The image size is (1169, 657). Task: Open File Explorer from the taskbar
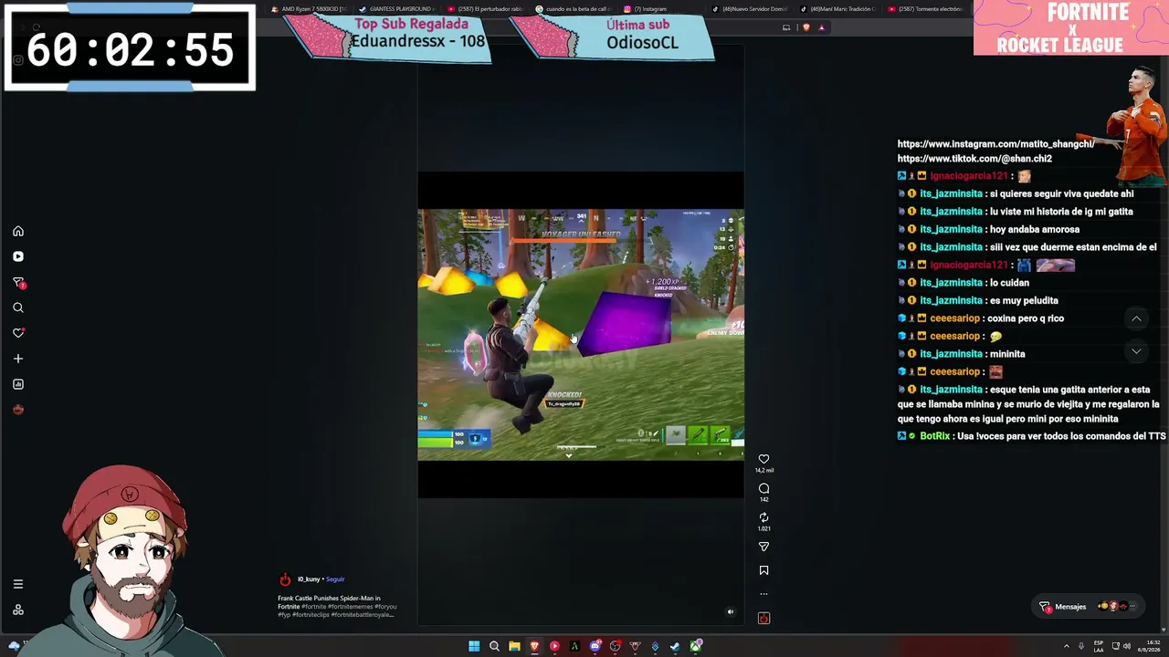click(514, 646)
